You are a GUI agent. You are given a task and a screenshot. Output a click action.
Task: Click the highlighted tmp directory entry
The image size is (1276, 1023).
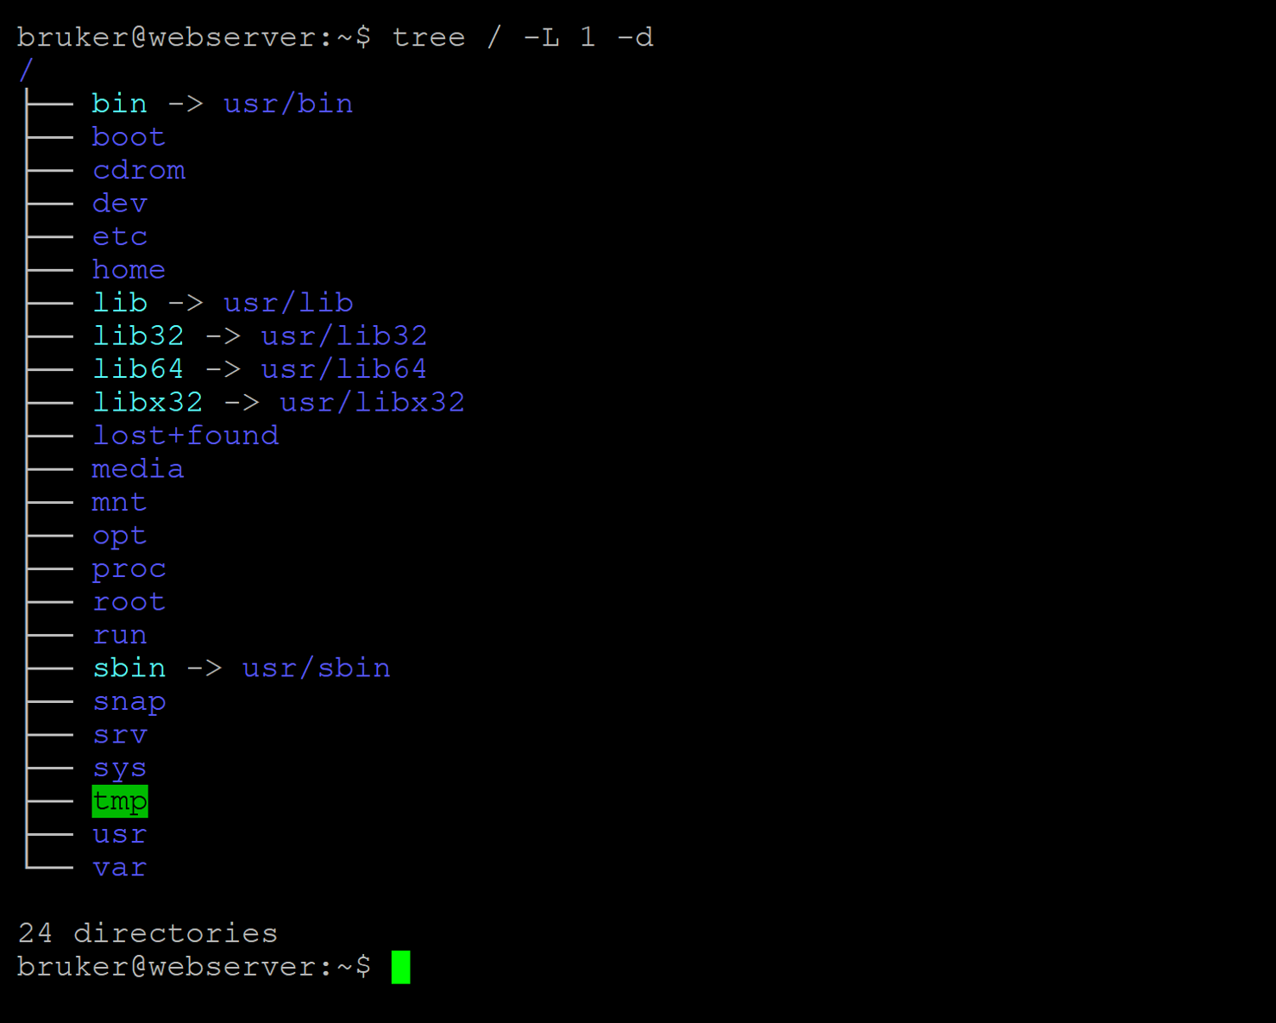click(x=120, y=801)
